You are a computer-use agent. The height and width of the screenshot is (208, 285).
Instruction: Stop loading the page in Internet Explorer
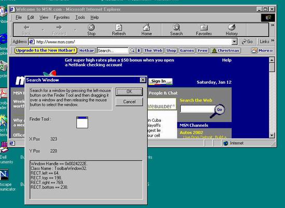91,30
